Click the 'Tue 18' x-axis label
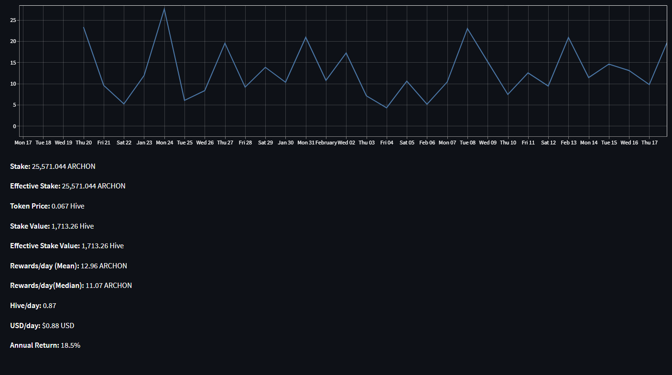 (43, 143)
